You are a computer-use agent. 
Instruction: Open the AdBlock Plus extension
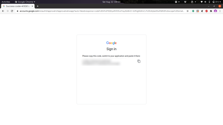[206, 11]
